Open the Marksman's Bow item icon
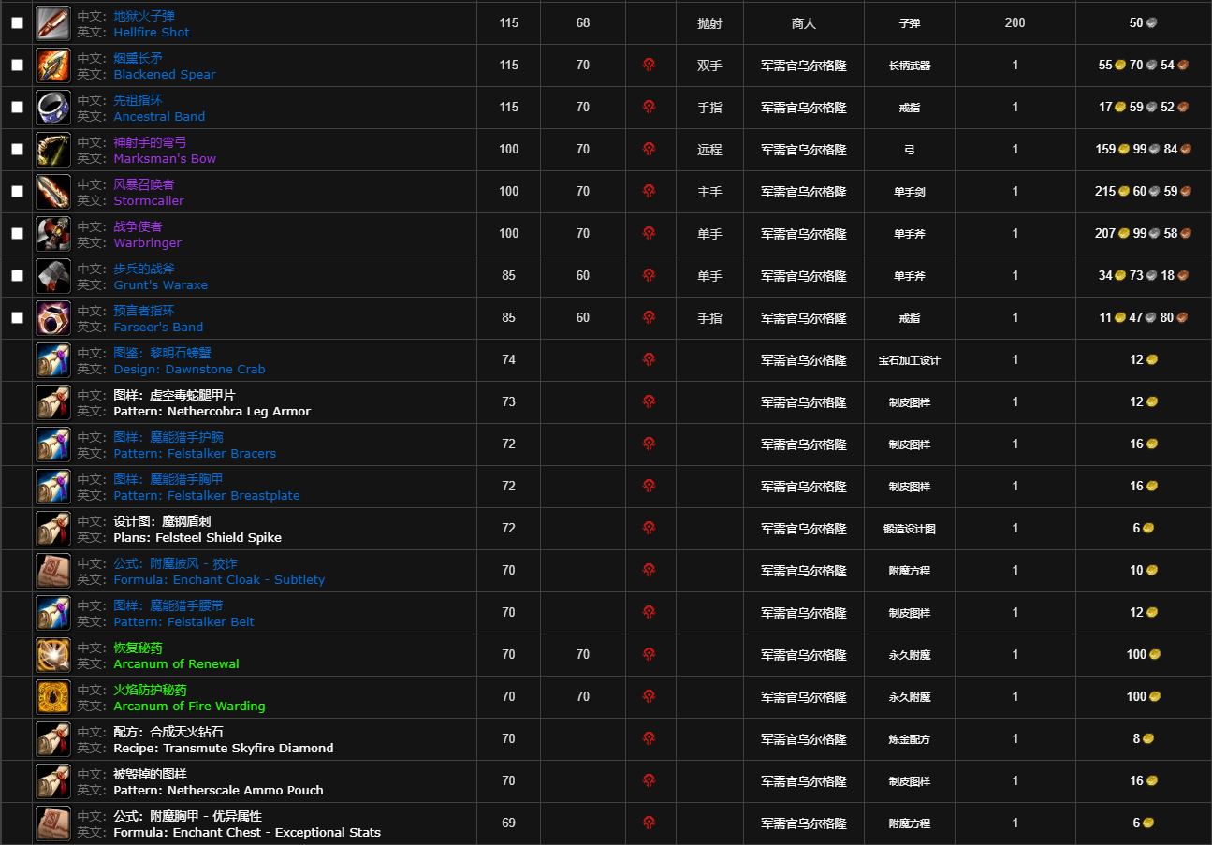Viewport: 1212px width, 845px height. click(53, 150)
